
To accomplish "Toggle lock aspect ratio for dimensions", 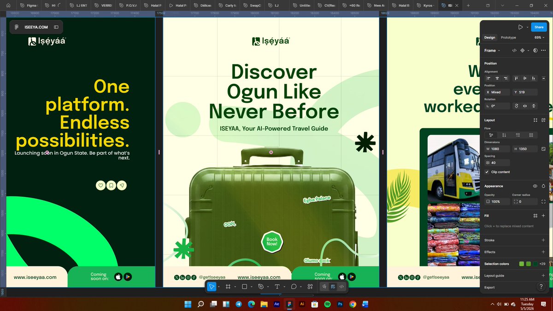I will (544, 149).
